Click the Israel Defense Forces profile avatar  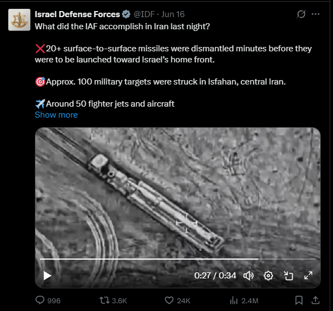19,19
